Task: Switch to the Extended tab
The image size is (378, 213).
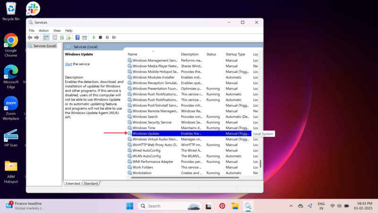Action: pyautogui.click(x=73, y=184)
